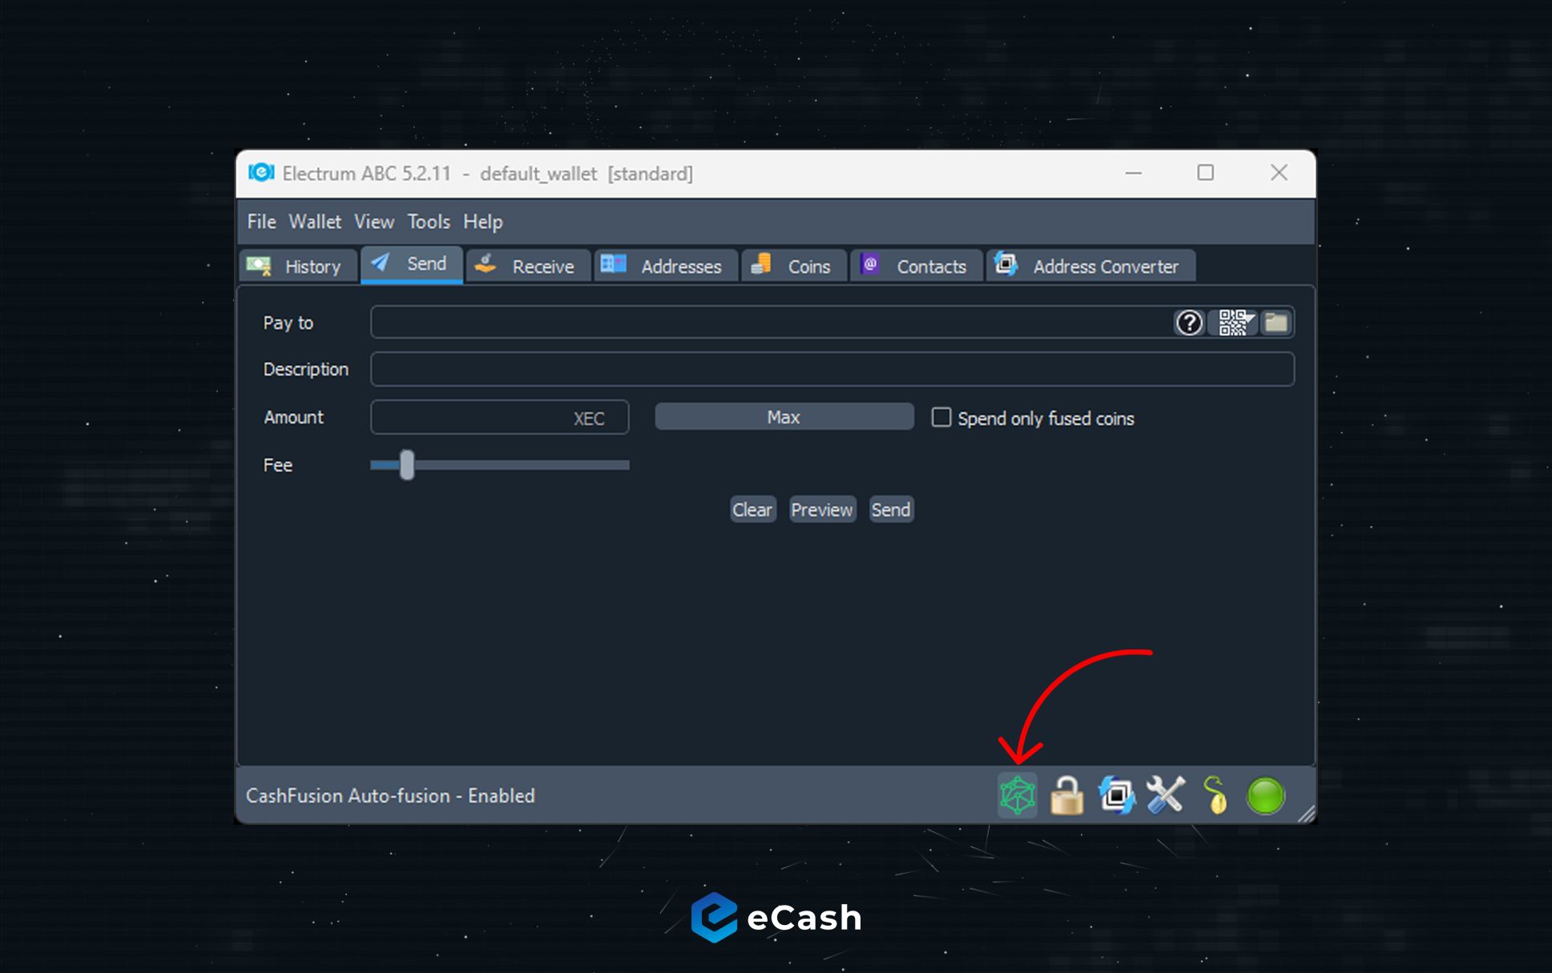Click the Fee slider handle
The height and width of the screenshot is (973, 1552).
tap(407, 464)
